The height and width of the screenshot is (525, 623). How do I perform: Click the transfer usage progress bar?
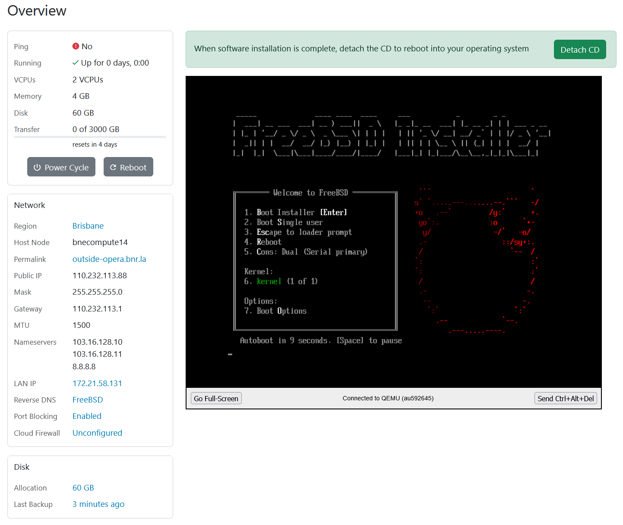90,137
